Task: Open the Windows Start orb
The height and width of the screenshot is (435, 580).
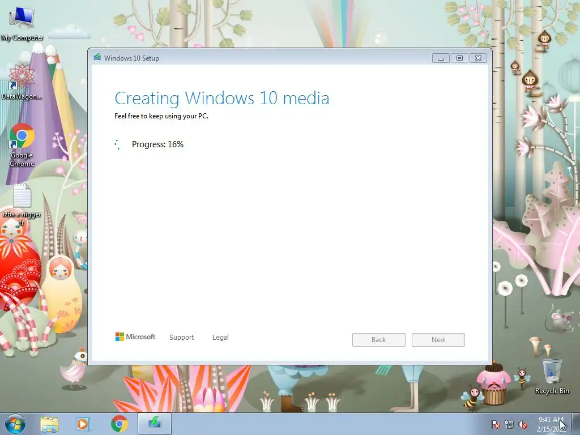Action: coord(15,424)
